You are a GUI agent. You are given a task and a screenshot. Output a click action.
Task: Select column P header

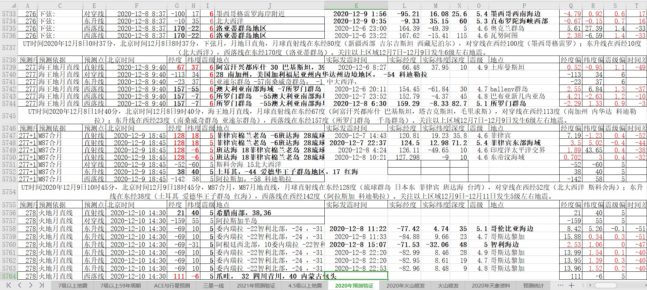(x=524, y=6)
